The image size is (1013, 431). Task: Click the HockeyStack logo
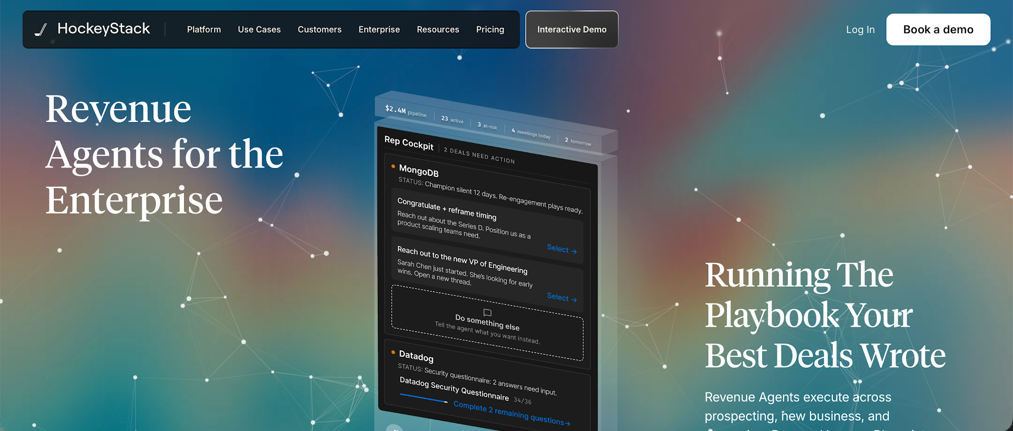tap(92, 29)
